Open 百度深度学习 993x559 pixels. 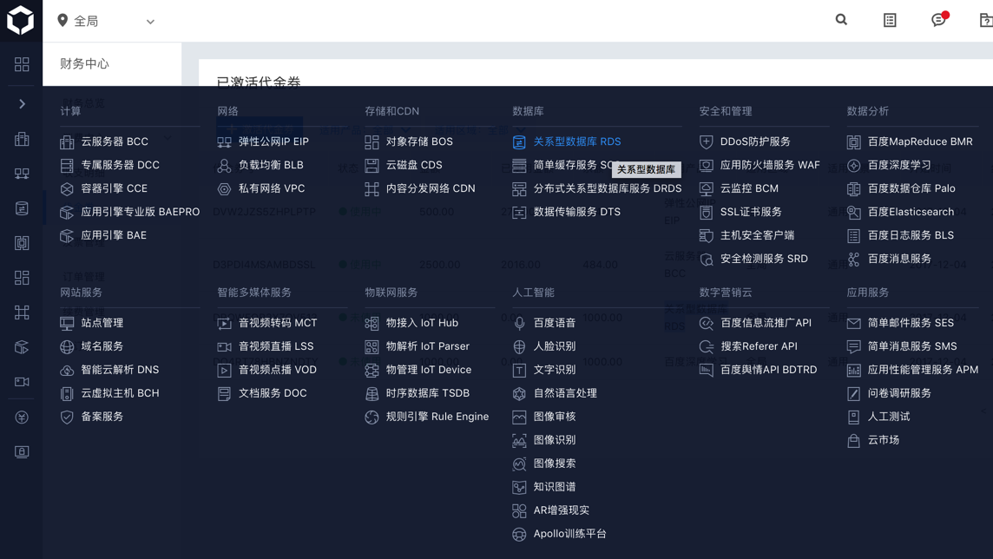click(899, 165)
